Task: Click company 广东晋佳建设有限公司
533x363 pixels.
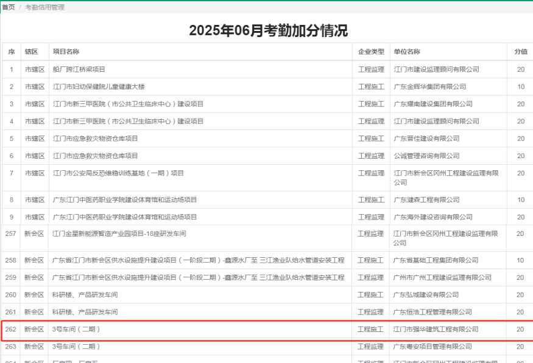Action: (x=426, y=139)
